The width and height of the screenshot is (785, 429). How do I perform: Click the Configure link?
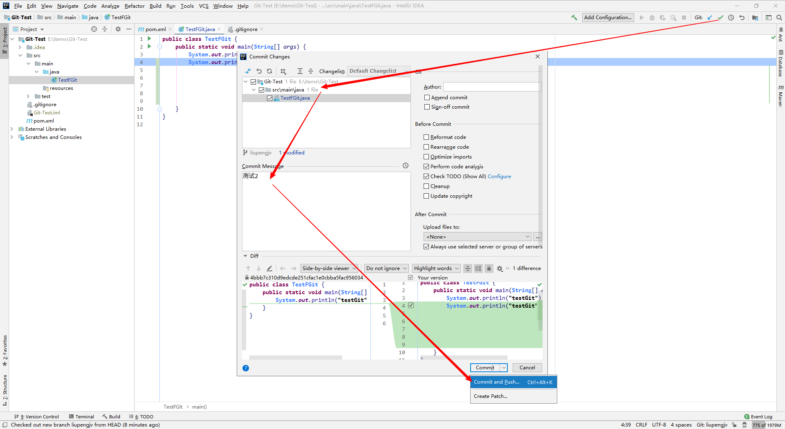tap(499, 177)
